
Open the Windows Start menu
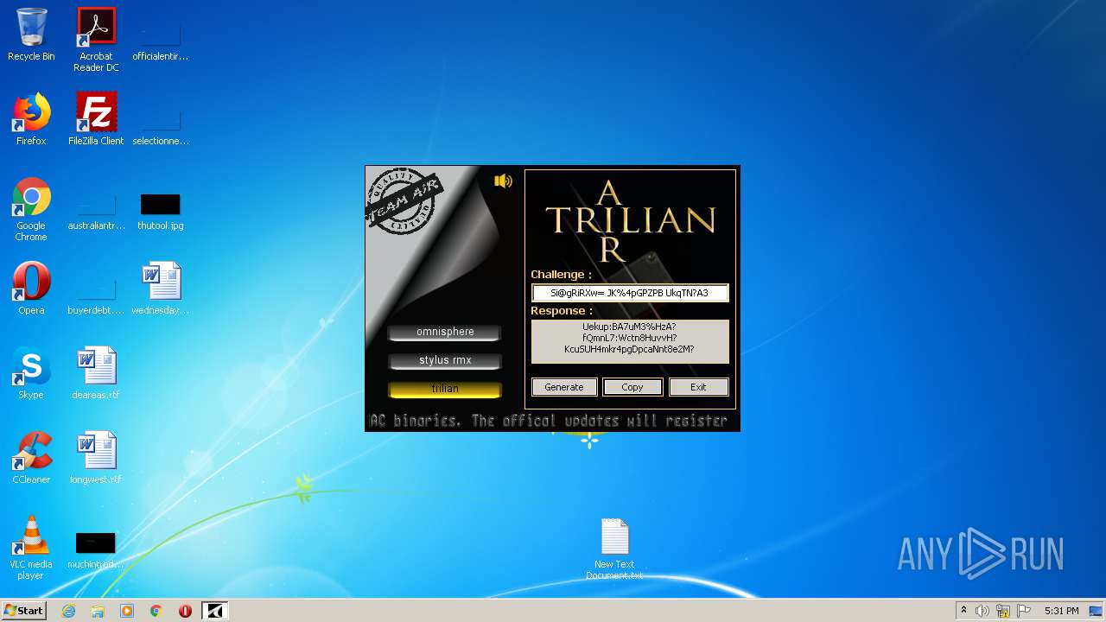[x=23, y=611]
